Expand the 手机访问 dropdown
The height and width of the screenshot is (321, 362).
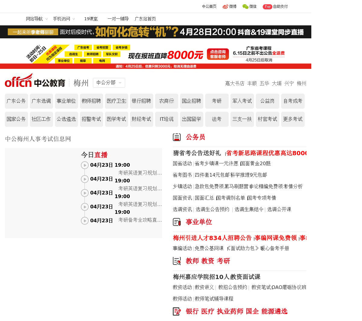(64, 19)
